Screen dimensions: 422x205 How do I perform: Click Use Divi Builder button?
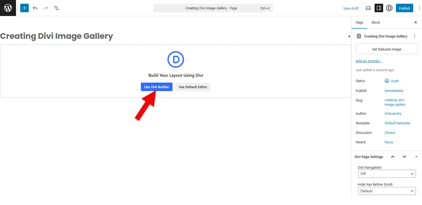tap(157, 87)
